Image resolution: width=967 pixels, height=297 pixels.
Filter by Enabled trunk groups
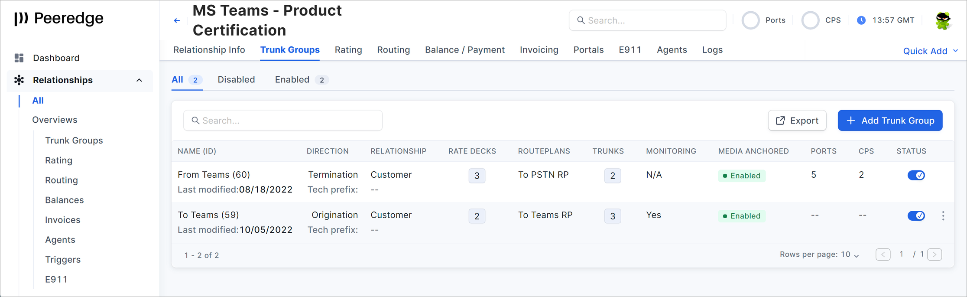(x=302, y=80)
